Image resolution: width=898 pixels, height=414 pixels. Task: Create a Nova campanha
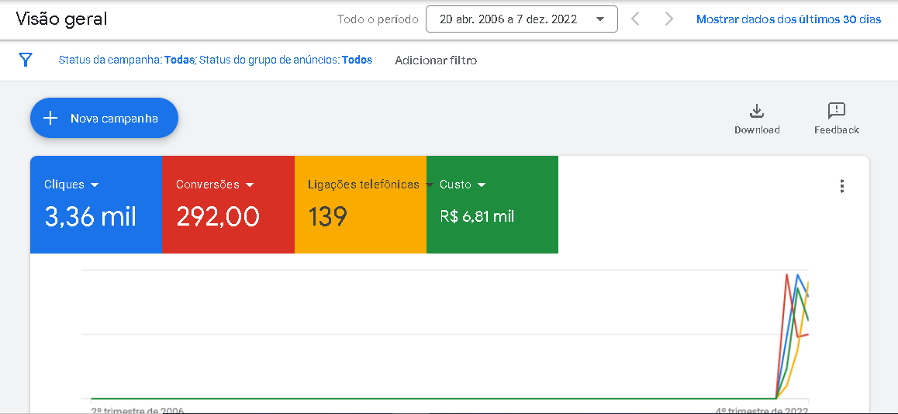coord(104,118)
